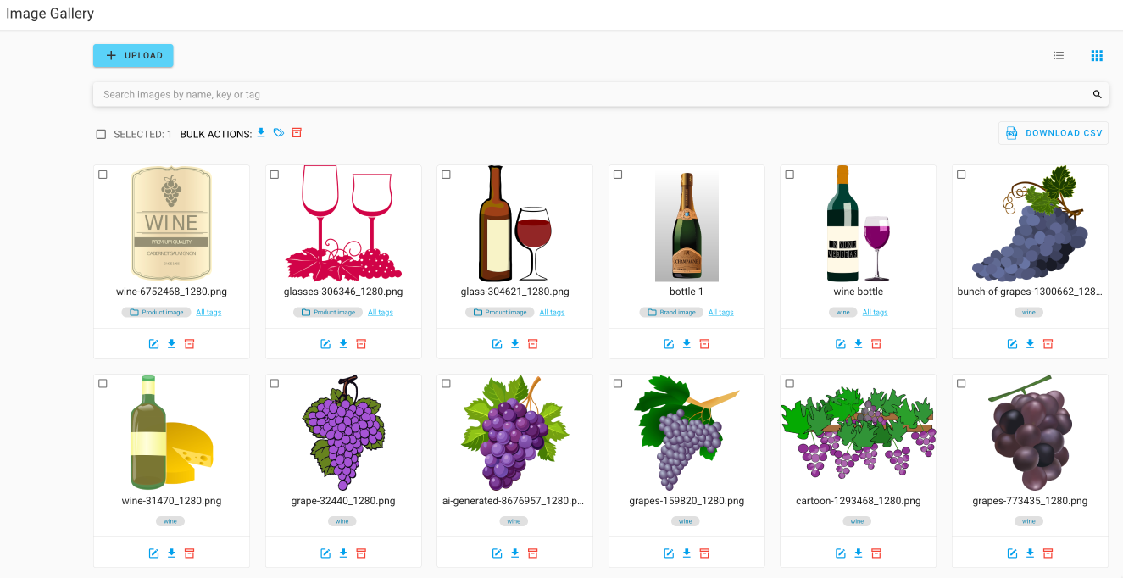
Task: Show All tags under bottle 1
Action: 721,313
